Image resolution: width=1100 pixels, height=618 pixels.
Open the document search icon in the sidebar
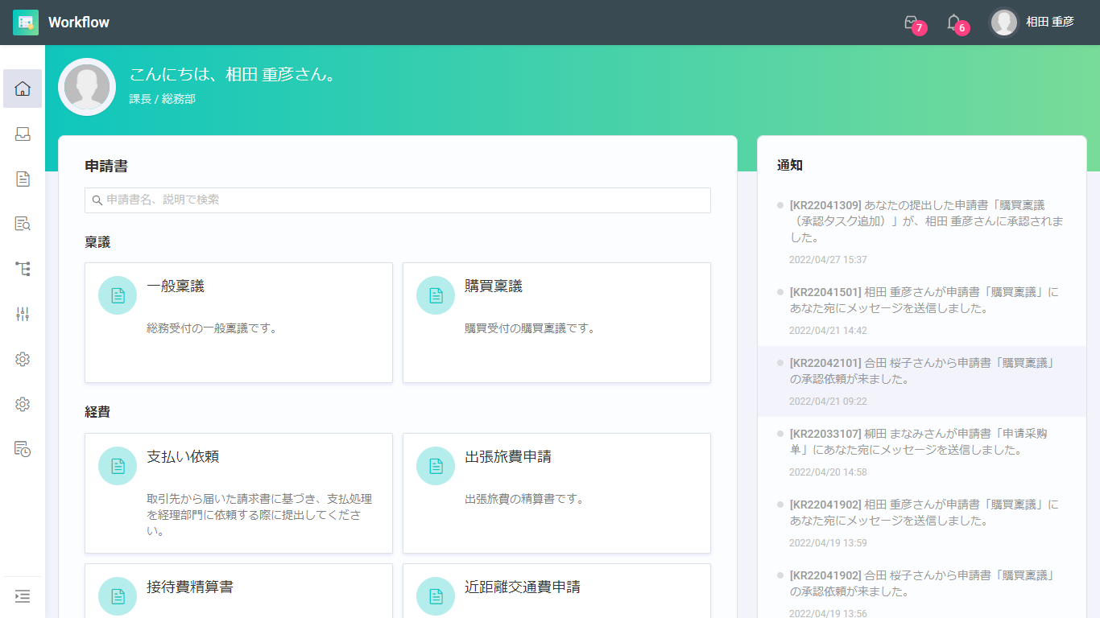point(23,224)
